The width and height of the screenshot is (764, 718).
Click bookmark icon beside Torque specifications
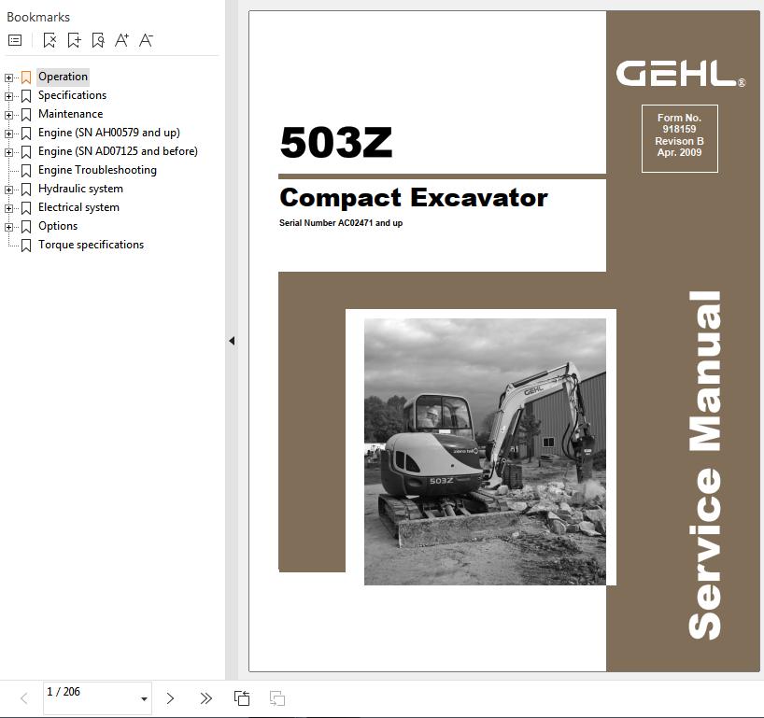[x=26, y=246]
